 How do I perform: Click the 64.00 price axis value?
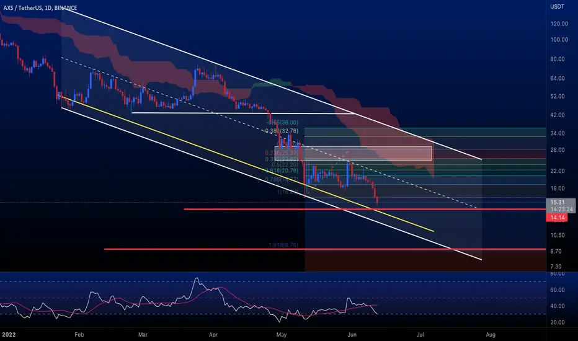click(x=558, y=78)
